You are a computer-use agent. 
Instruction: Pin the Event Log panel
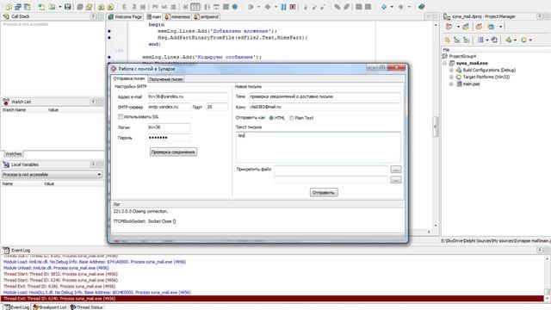pyautogui.click(x=540, y=251)
